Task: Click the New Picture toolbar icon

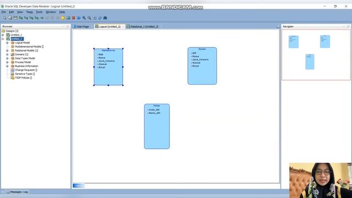Action: click(68, 18)
